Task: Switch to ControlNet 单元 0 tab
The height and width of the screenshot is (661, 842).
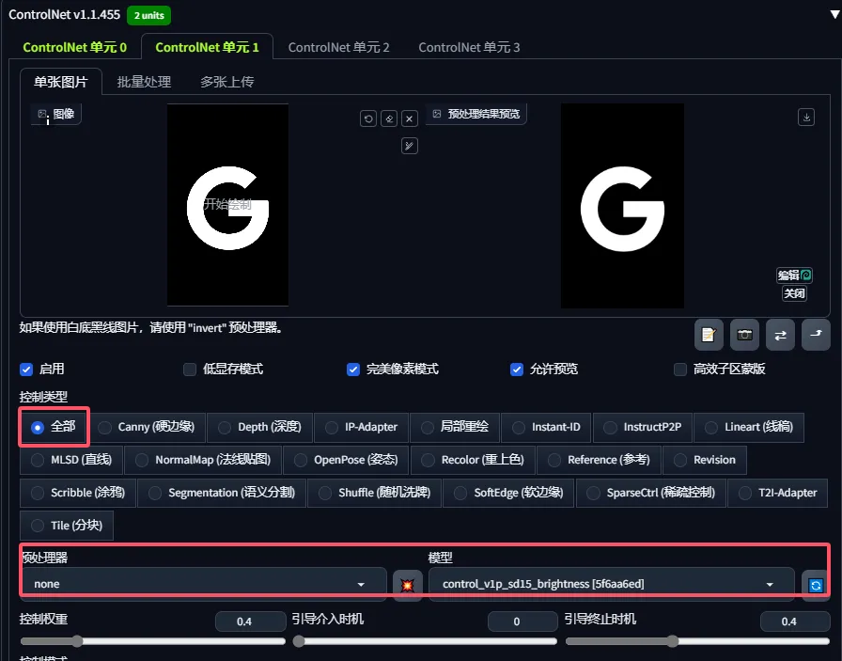Action: coord(74,47)
